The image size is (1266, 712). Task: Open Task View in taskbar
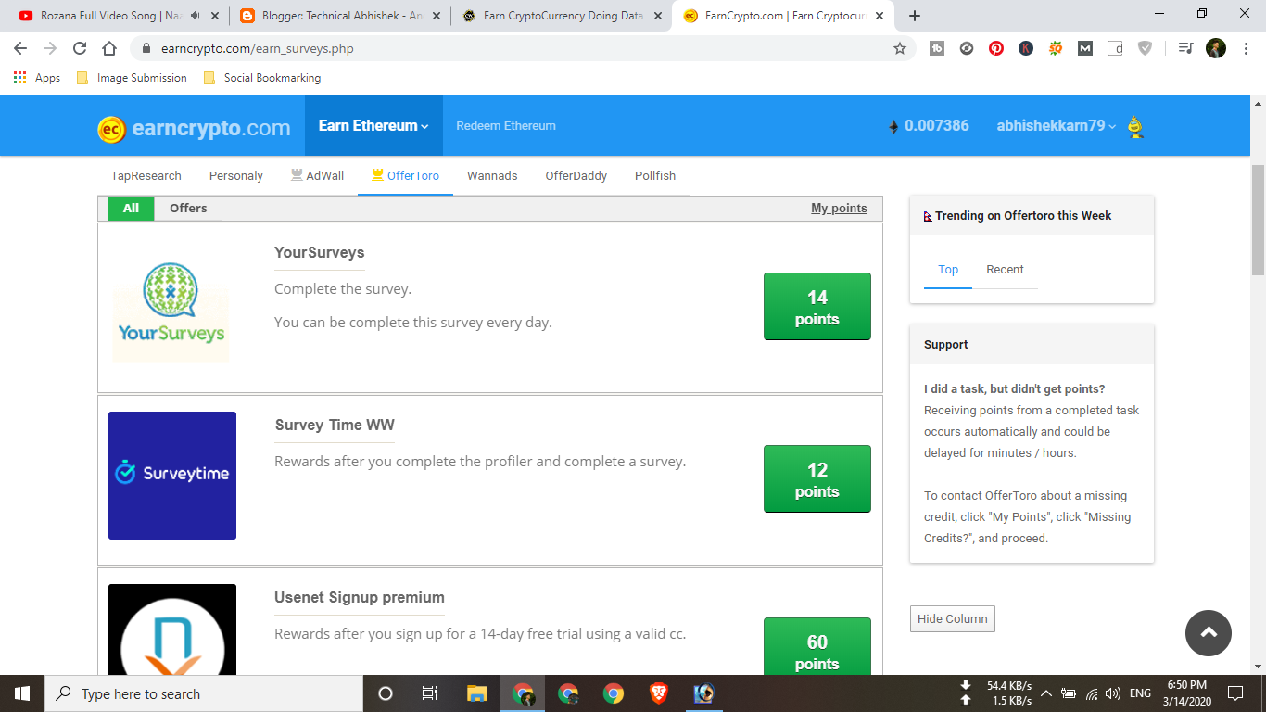pos(430,693)
